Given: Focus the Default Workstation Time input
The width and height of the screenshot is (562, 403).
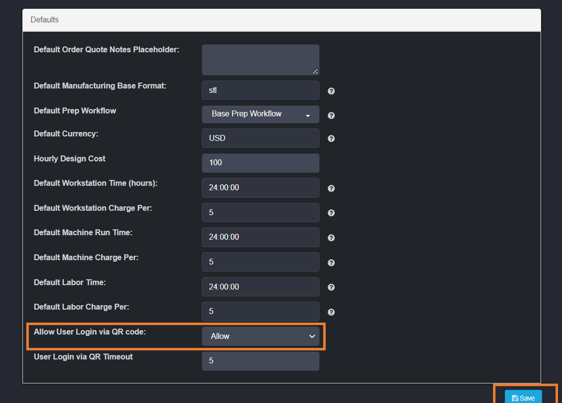Looking at the screenshot, I should [x=260, y=188].
